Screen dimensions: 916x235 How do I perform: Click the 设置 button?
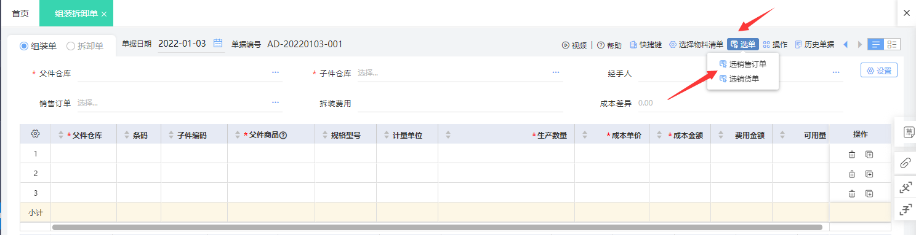coord(879,71)
